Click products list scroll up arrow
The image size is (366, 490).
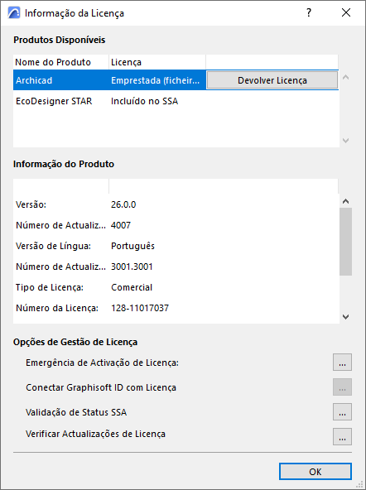[345, 77]
